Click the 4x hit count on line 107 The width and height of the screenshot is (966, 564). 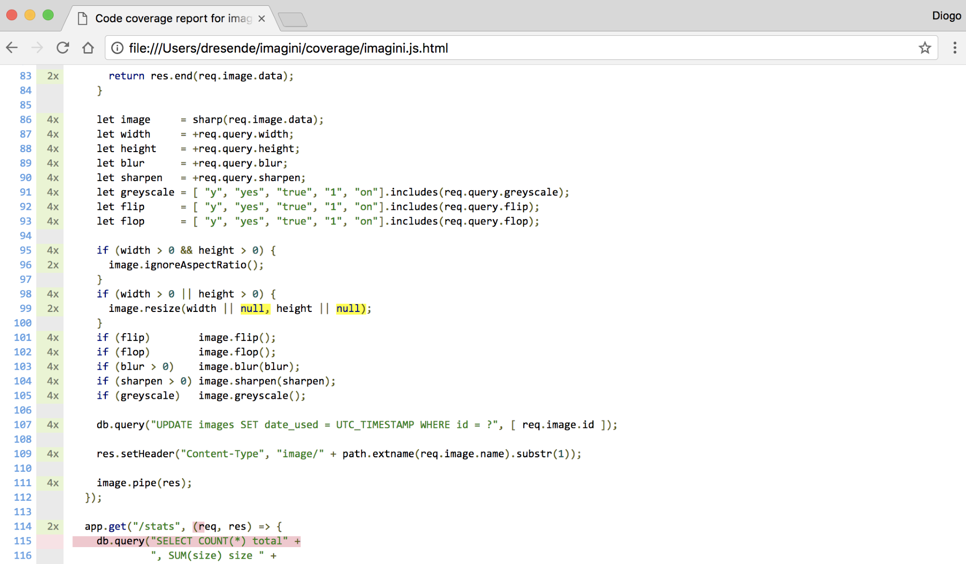[53, 424]
